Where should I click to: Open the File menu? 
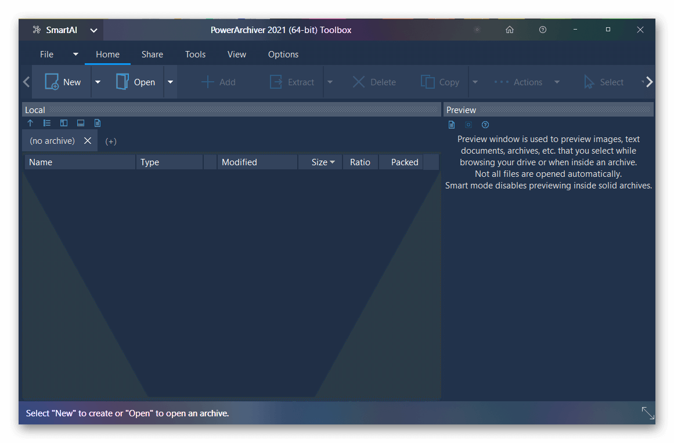[46, 55]
